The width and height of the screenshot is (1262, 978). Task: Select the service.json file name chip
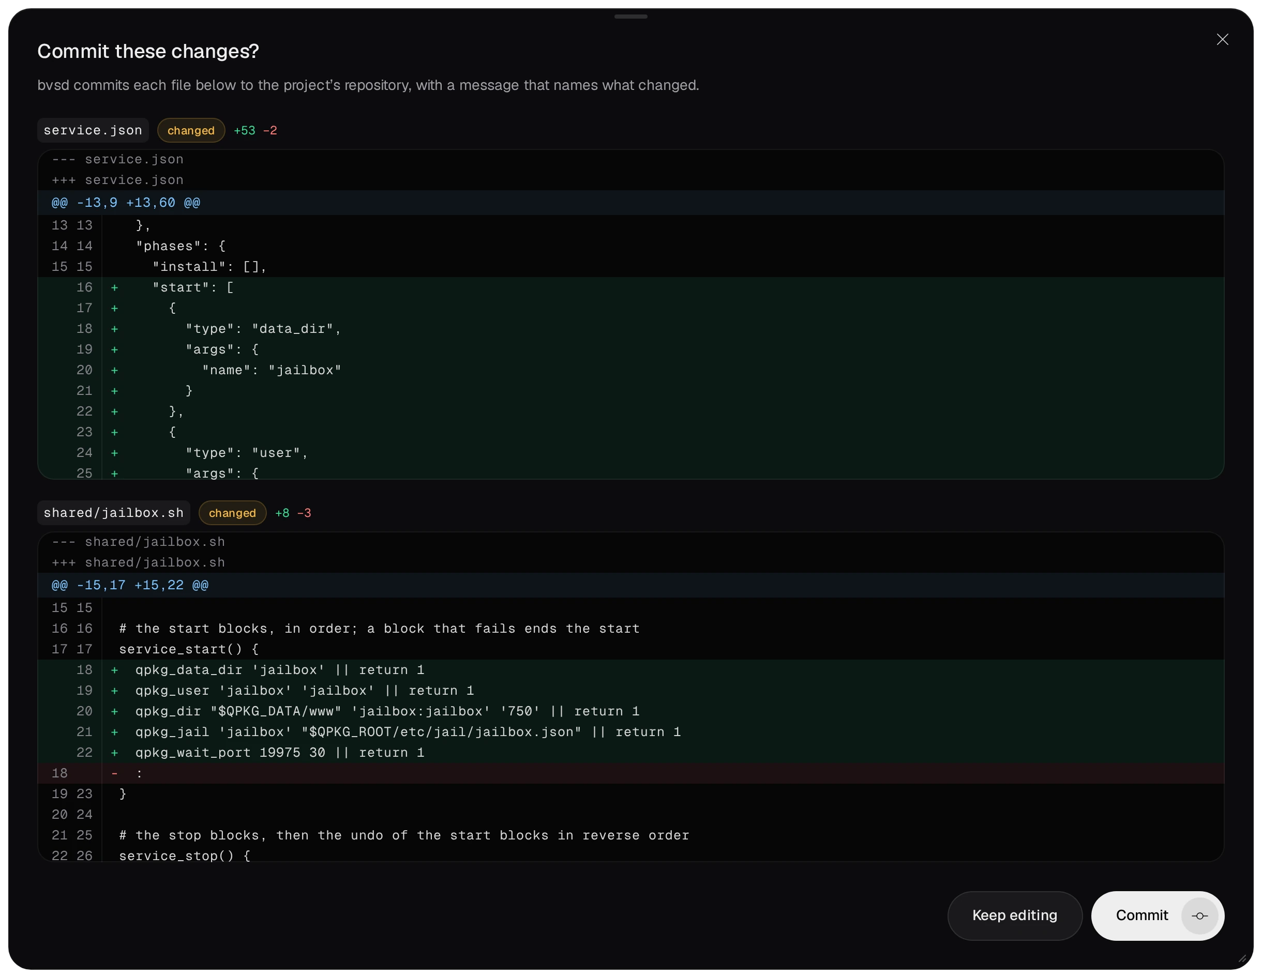93,131
